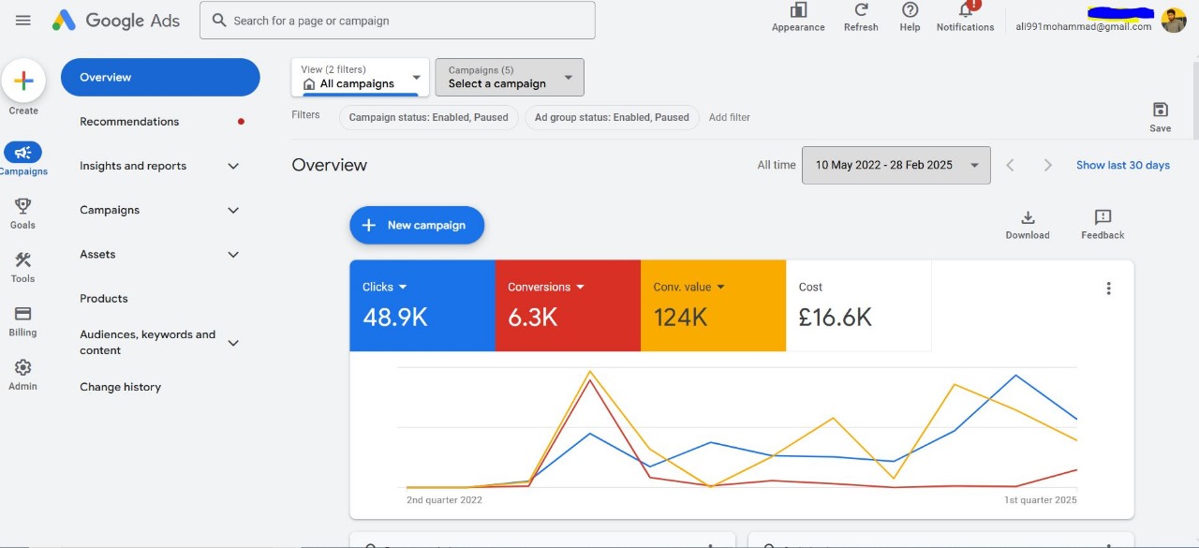The width and height of the screenshot is (1199, 548).
Task: Click Show last 30 days link
Action: pyautogui.click(x=1122, y=165)
